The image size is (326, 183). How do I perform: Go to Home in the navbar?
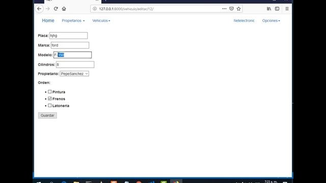48,20
